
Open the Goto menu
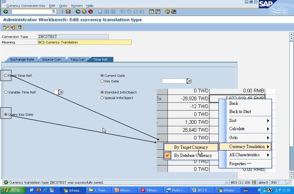(x=63, y=6)
